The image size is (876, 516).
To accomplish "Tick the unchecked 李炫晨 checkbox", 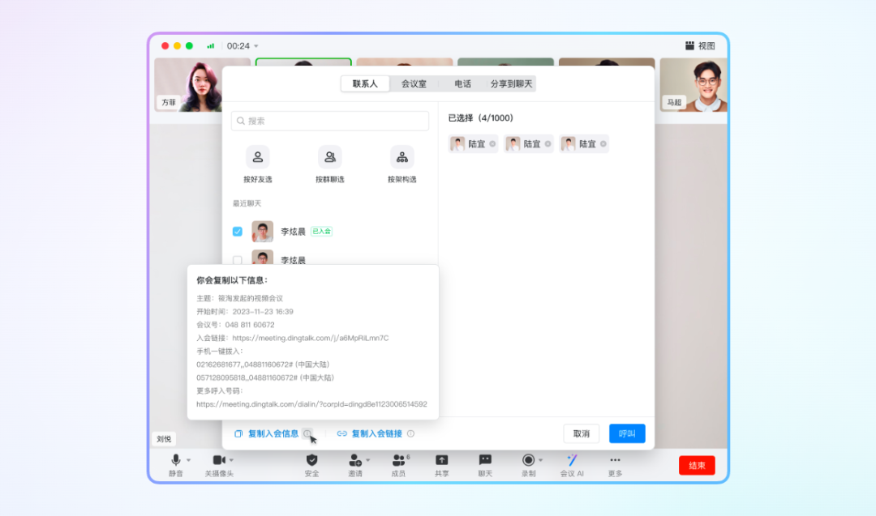I will click(x=238, y=260).
